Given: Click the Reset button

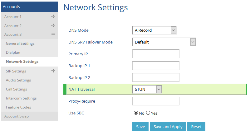Looking at the screenshot, I should click(196, 127).
